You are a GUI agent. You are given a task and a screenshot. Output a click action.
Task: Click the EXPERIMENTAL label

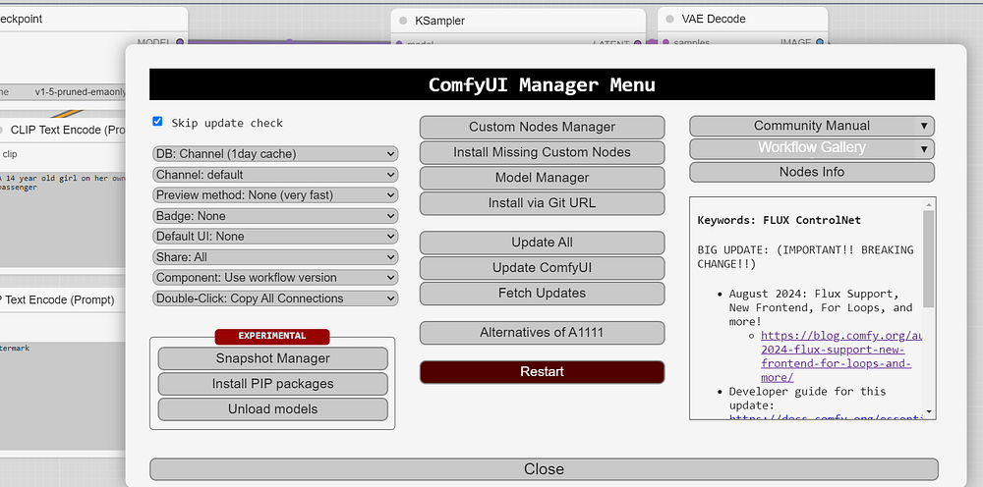[272, 336]
